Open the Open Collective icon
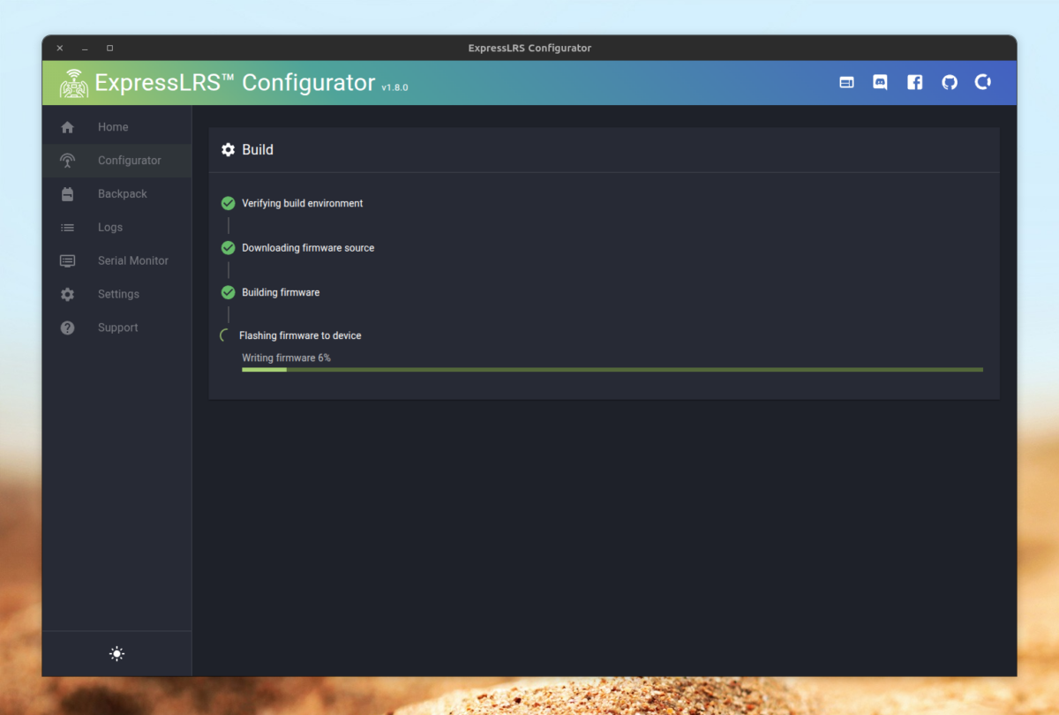 coord(983,82)
